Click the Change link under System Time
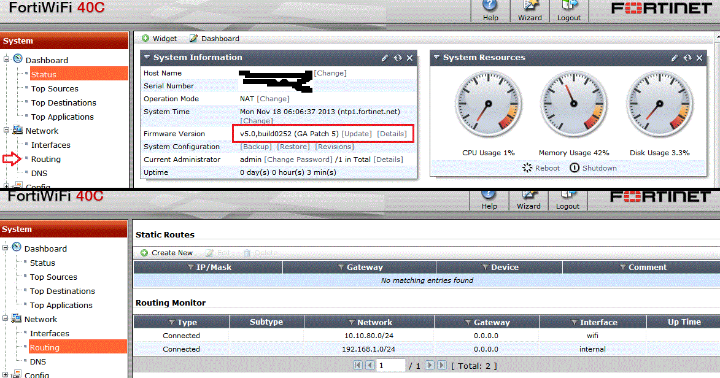The width and height of the screenshot is (720, 378). coord(256,121)
